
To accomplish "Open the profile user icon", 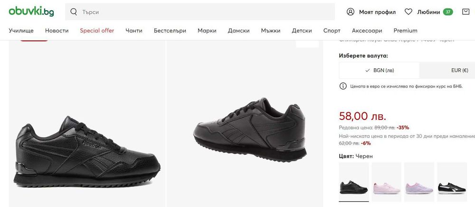I will [x=351, y=12].
